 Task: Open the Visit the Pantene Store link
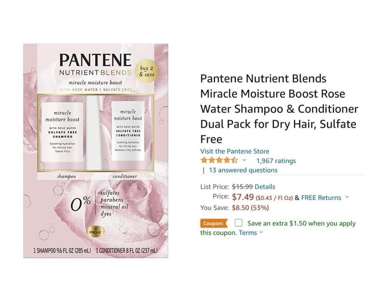(234, 151)
